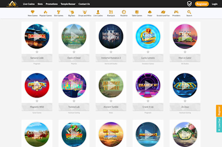Click the shield checkmark icon in header
Screen dimensions: 222x147
pyautogui.click(x=189, y=4)
